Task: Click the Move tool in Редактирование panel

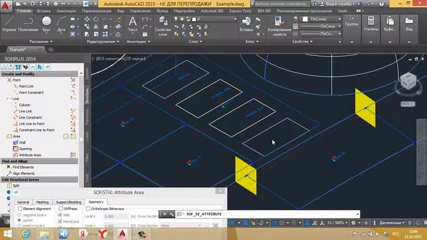Action: [87, 19]
